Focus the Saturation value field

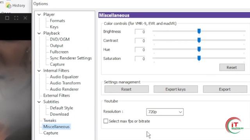point(140,59)
